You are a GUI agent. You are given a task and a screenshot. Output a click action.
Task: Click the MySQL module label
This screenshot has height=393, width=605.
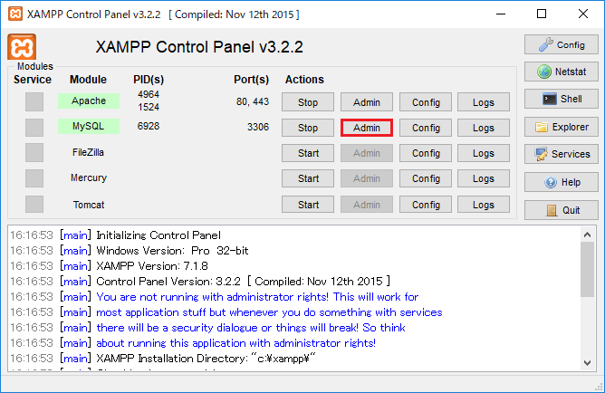[x=89, y=126]
